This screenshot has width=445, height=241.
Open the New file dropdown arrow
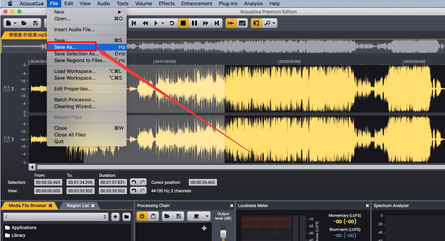pyautogui.click(x=15, y=23)
